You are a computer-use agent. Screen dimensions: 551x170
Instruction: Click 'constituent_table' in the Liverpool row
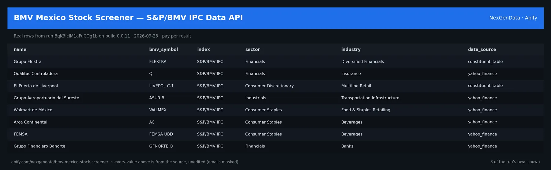click(x=485, y=86)
